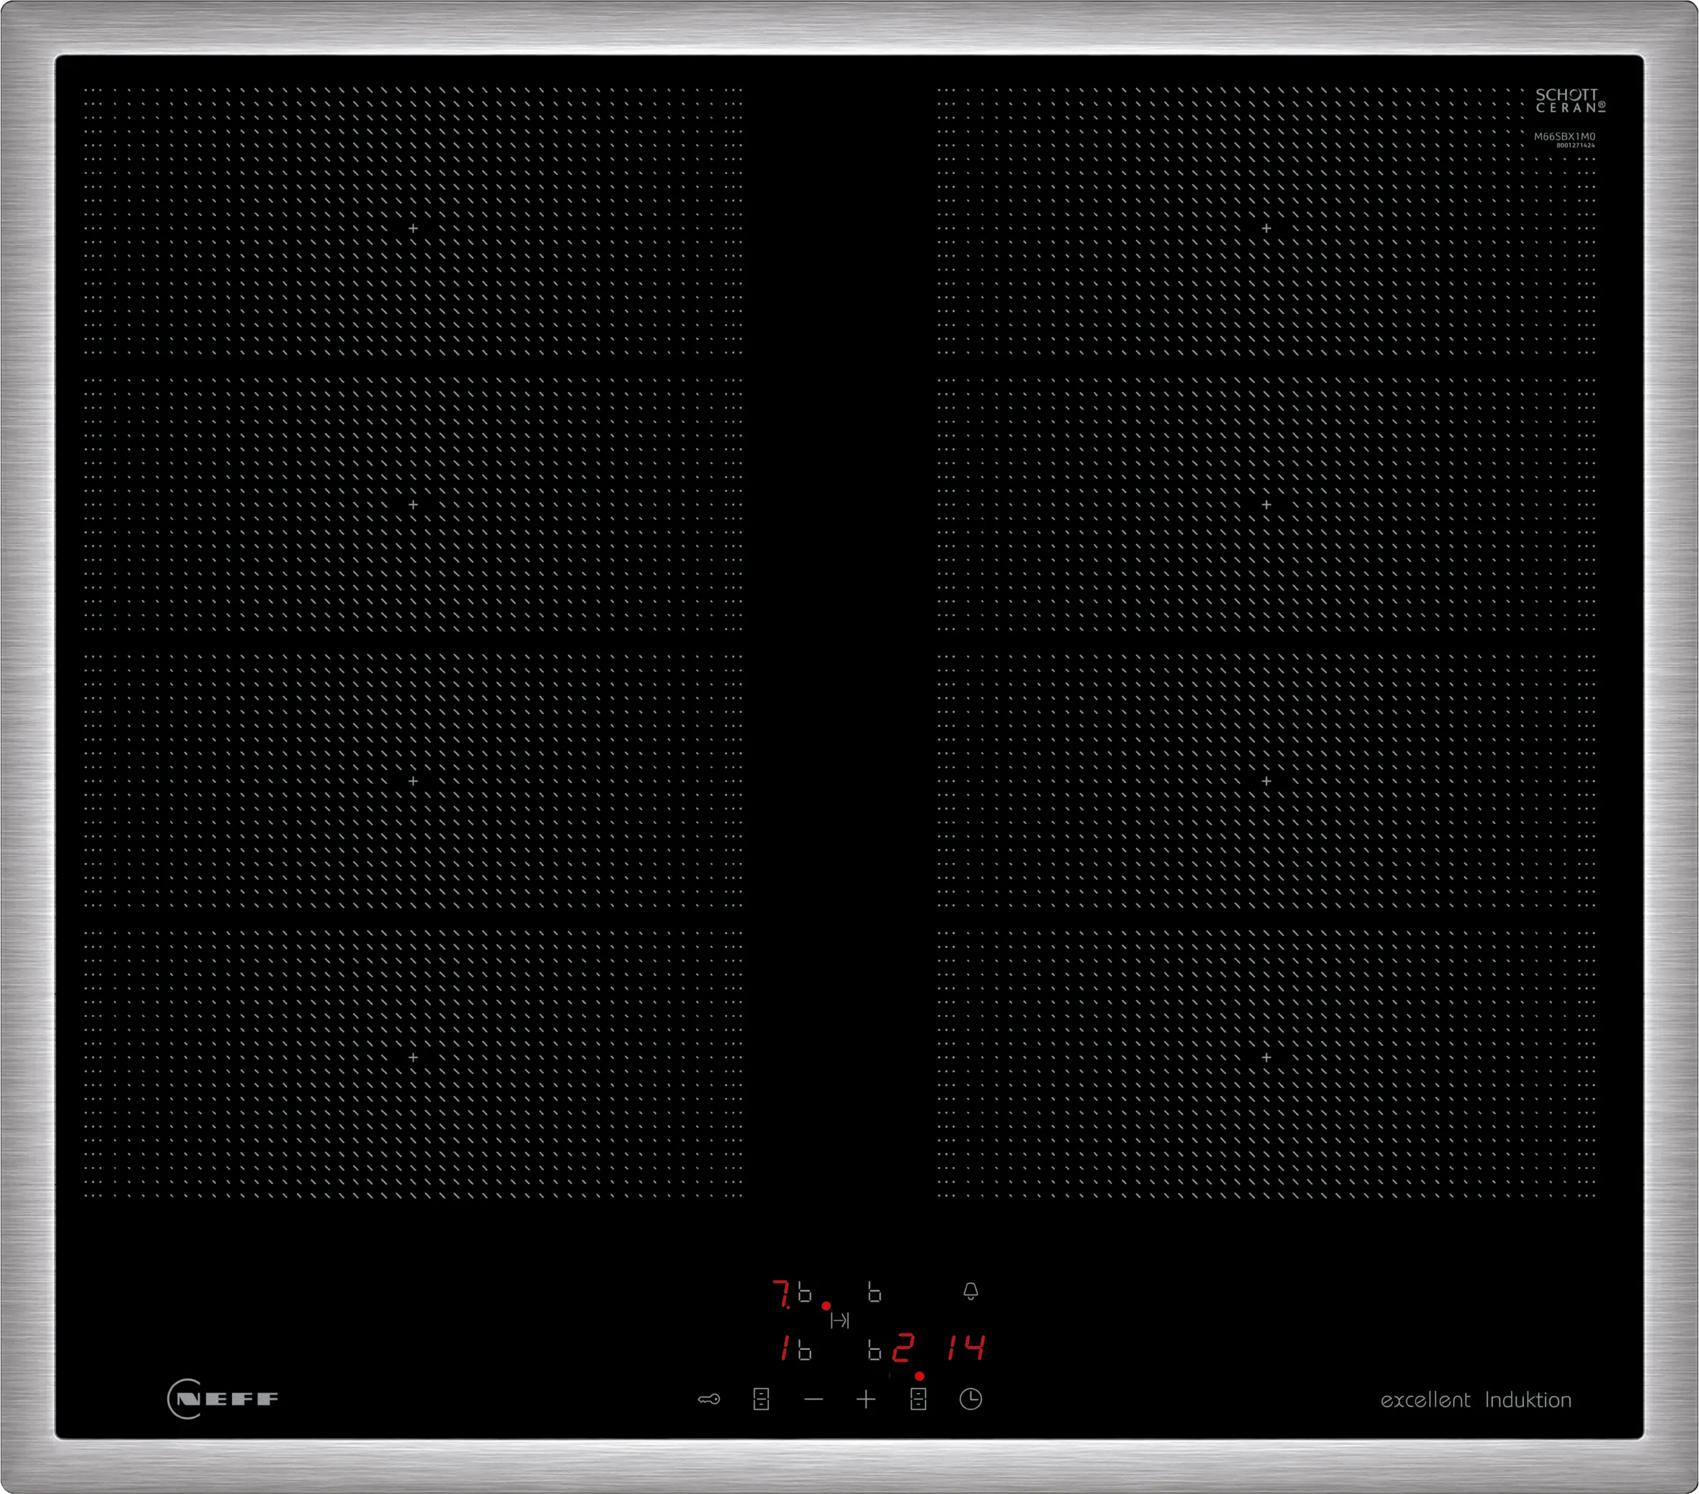Touch the bell kitchen alarm icon

[x=970, y=1292]
